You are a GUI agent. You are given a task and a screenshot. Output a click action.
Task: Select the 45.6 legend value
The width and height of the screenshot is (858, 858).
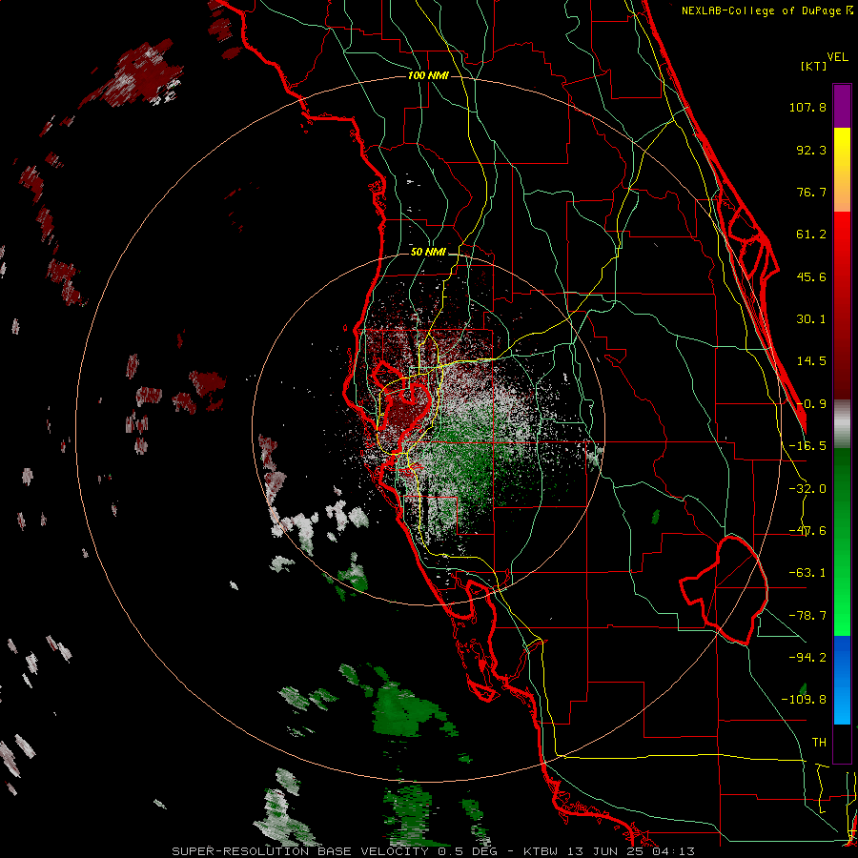pyautogui.click(x=811, y=276)
